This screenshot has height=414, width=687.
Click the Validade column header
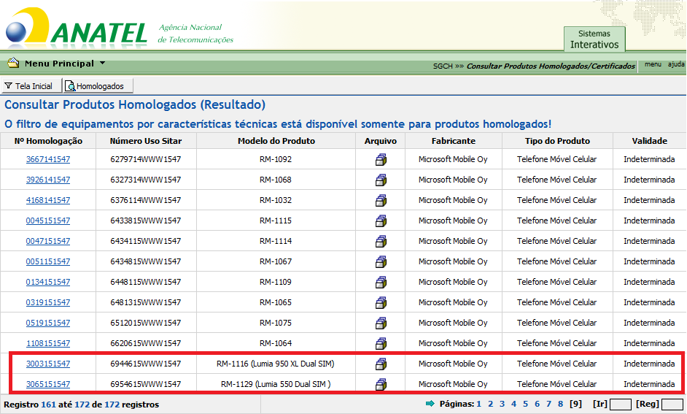(649, 141)
